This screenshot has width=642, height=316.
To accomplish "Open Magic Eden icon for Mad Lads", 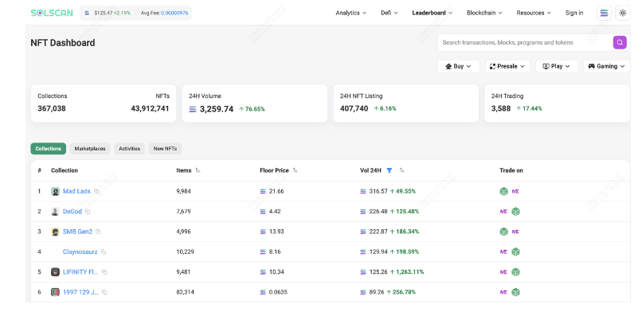I will [515, 191].
